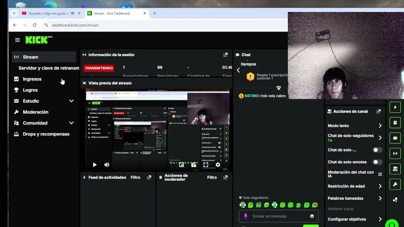Select Stream in the sidebar
Viewport: 404px width, 227px height.
[x=44, y=57]
